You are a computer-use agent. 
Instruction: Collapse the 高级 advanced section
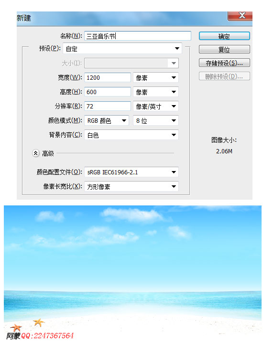click(36, 153)
